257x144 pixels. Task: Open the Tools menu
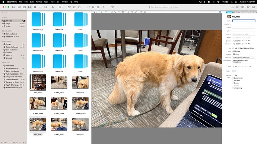point(46,2)
